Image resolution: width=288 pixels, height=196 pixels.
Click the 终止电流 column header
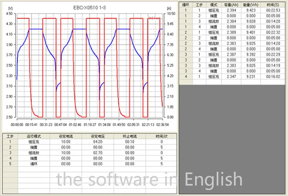click(130, 136)
